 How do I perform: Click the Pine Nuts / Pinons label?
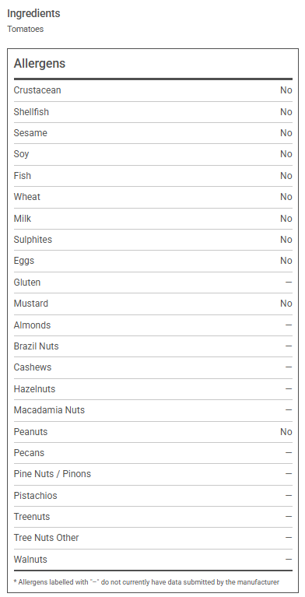[x=52, y=474]
